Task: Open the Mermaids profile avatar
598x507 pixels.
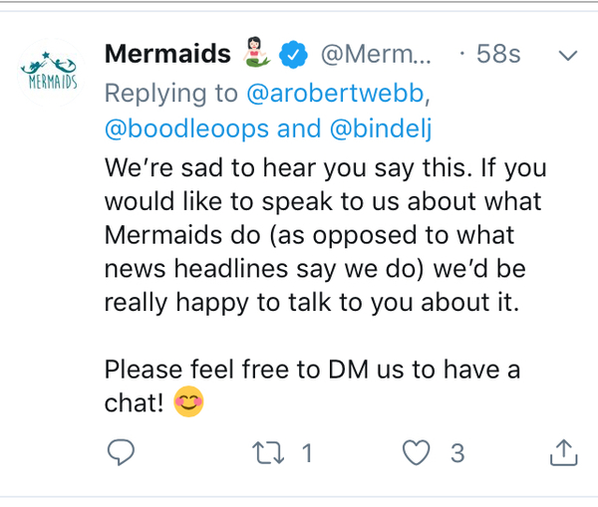Action: pos(49,72)
